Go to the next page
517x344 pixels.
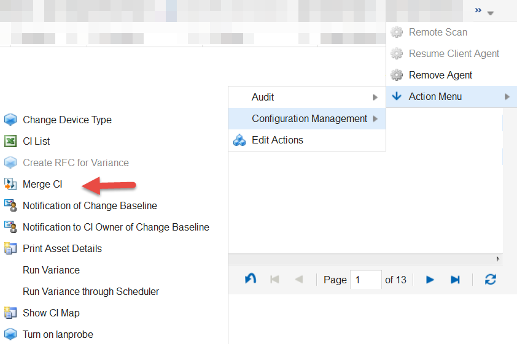[x=430, y=280]
